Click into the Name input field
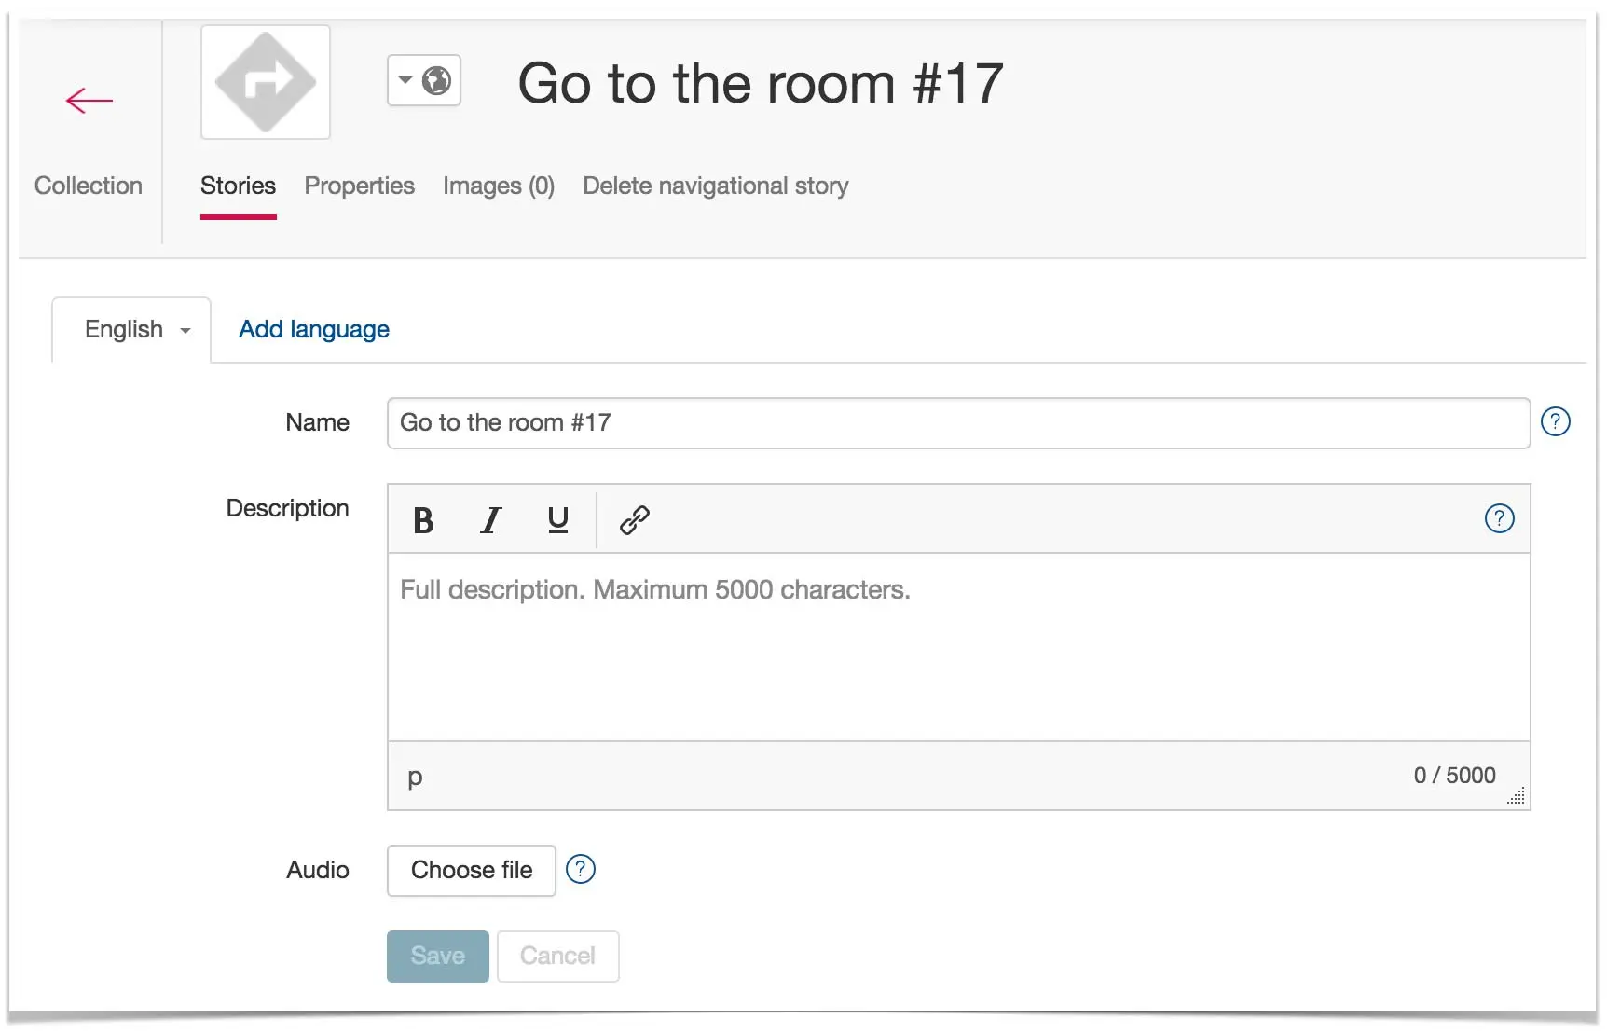 tap(957, 423)
